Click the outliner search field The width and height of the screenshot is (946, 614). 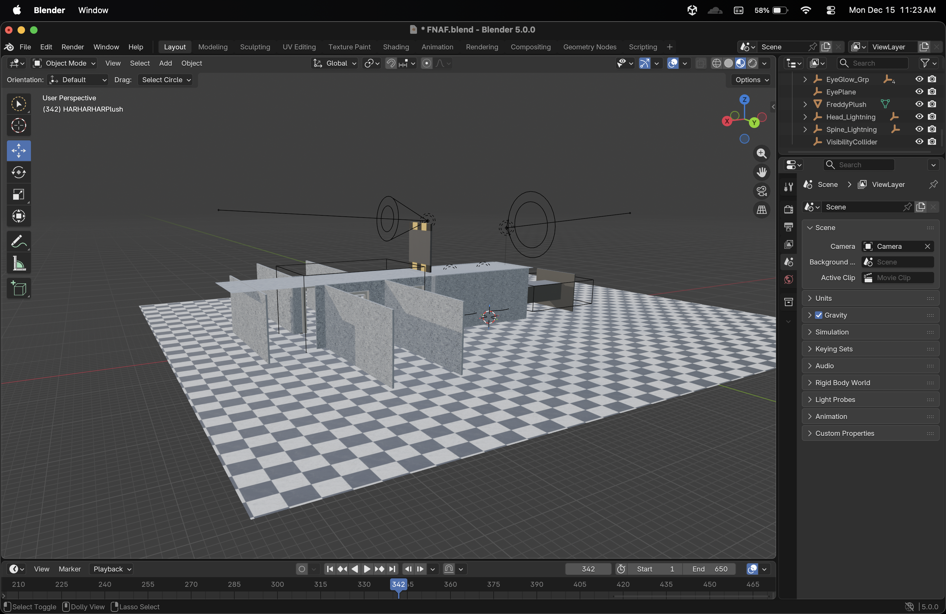tap(873, 63)
